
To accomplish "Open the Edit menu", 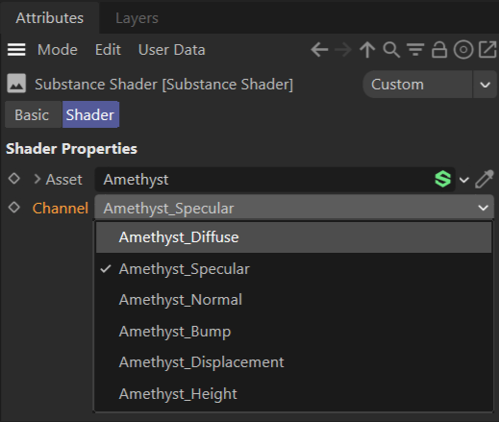I will 108,50.
